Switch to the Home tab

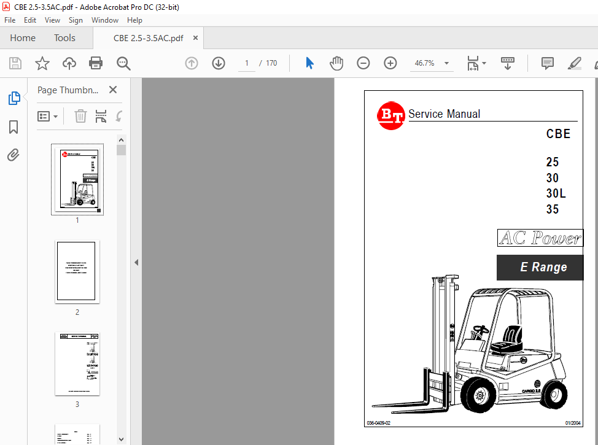point(23,38)
